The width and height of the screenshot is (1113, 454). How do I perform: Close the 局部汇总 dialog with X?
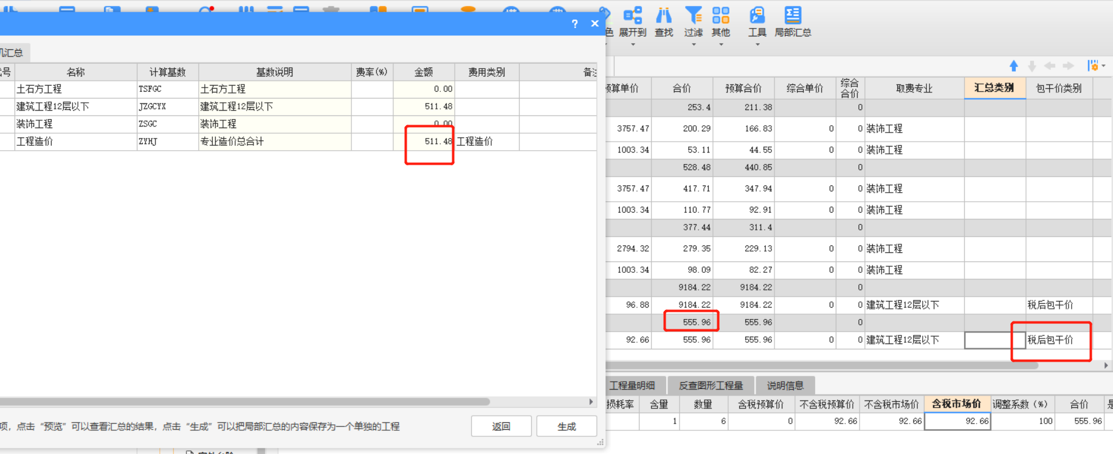tap(594, 24)
